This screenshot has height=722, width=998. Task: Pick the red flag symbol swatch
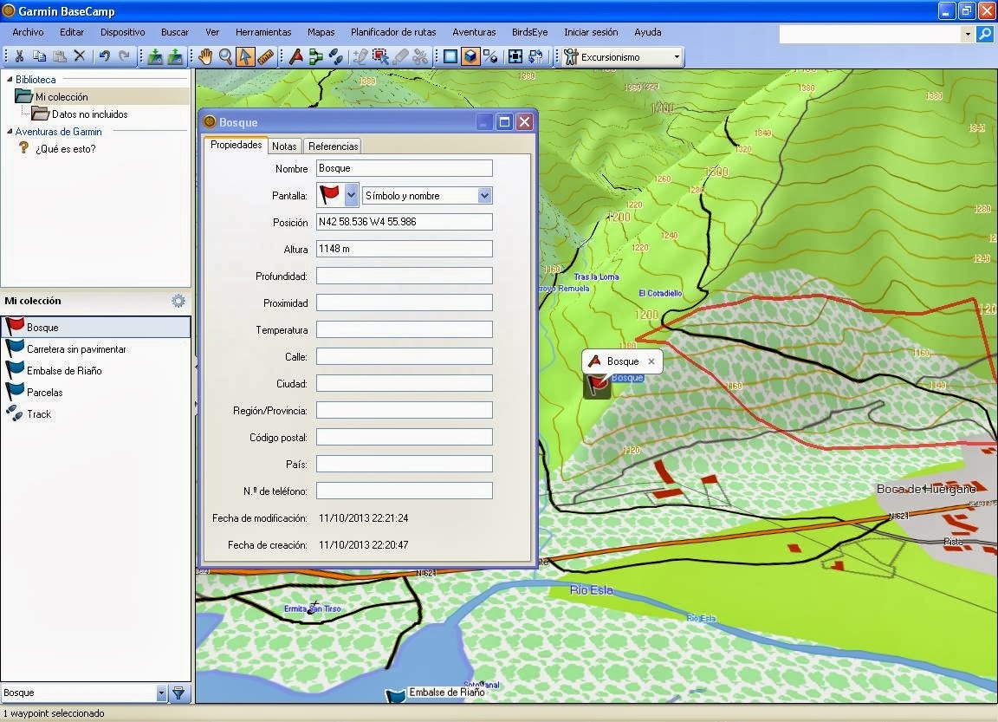331,194
